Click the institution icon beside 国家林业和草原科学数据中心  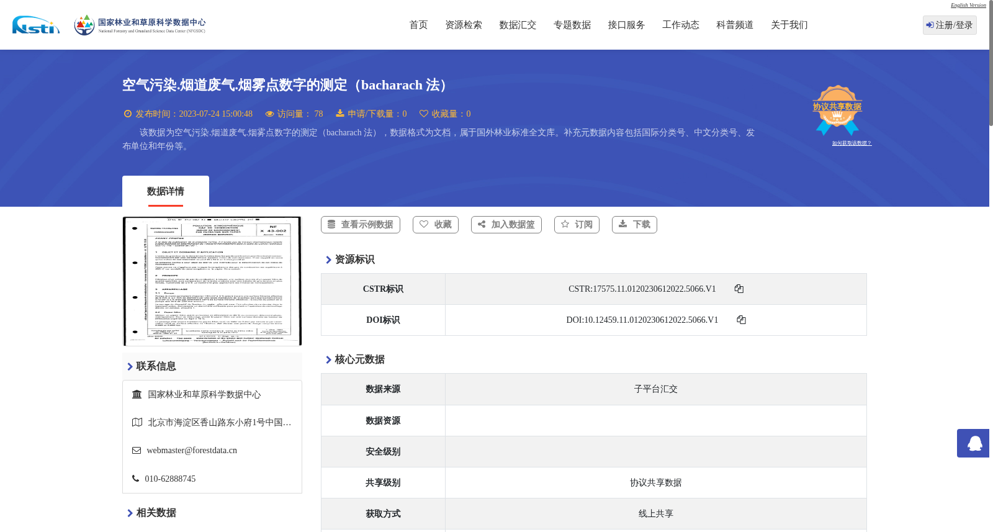(137, 394)
